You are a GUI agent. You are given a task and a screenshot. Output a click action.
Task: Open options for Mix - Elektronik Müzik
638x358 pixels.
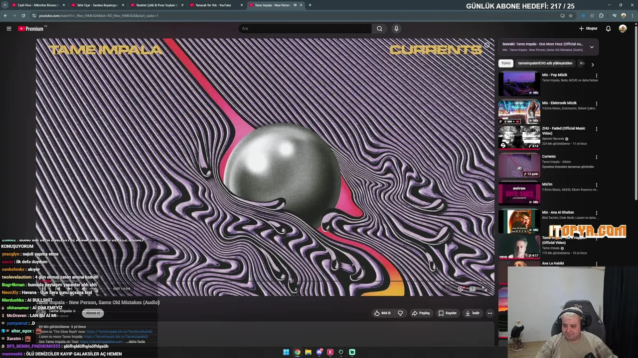coord(596,104)
